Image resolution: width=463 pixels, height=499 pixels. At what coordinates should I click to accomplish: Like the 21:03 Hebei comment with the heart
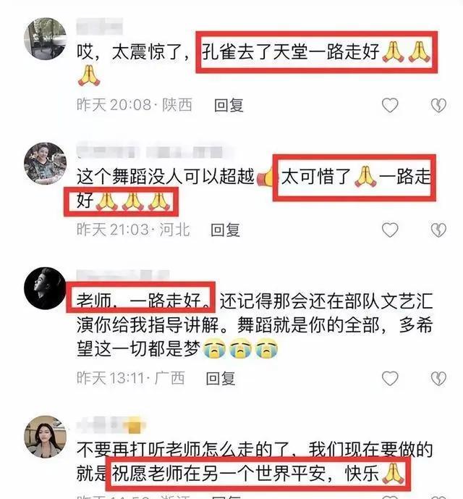point(390,230)
